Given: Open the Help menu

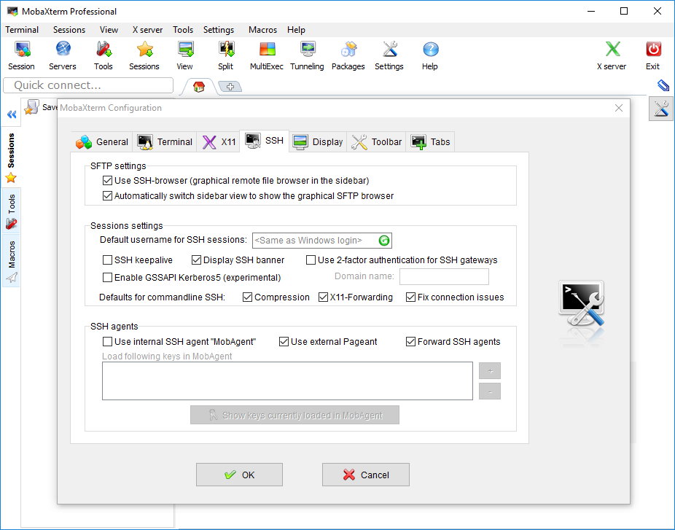Looking at the screenshot, I should pos(296,30).
